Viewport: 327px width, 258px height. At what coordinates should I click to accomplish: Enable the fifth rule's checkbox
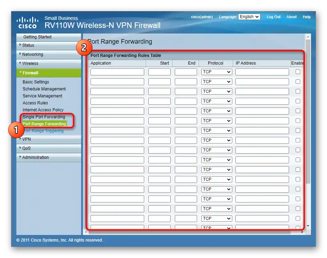coord(298,111)
